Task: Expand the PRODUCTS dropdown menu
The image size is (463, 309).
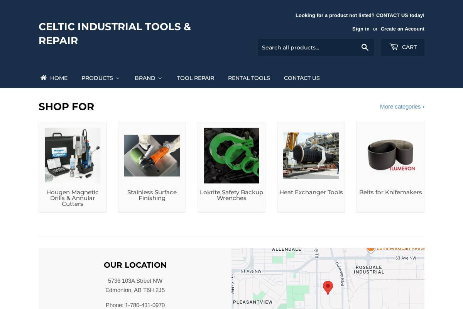Action: tap(100, 78)
